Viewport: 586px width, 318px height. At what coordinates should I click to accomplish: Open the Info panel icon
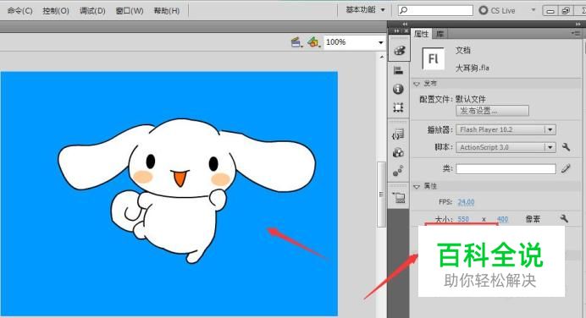(398, 89)
